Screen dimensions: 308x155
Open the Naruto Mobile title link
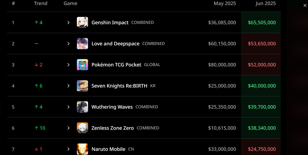point(108,149)
